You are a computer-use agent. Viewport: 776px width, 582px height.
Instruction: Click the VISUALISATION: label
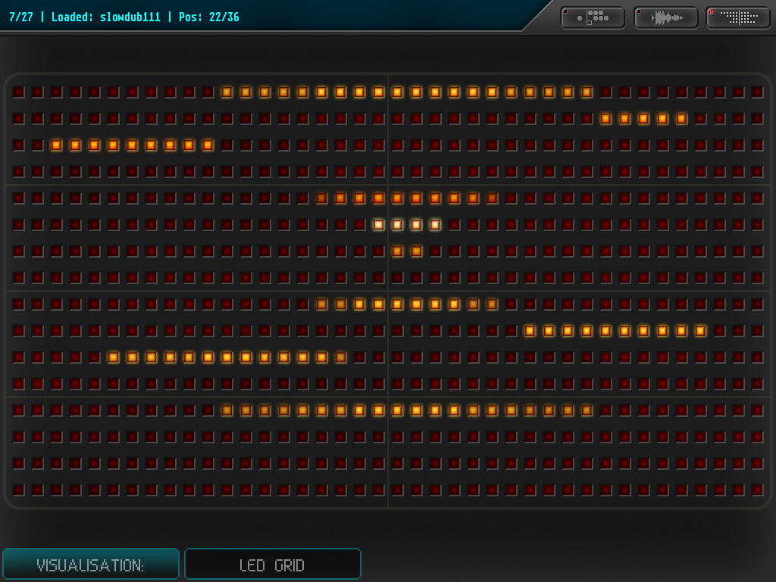click(x=91, y=564)
